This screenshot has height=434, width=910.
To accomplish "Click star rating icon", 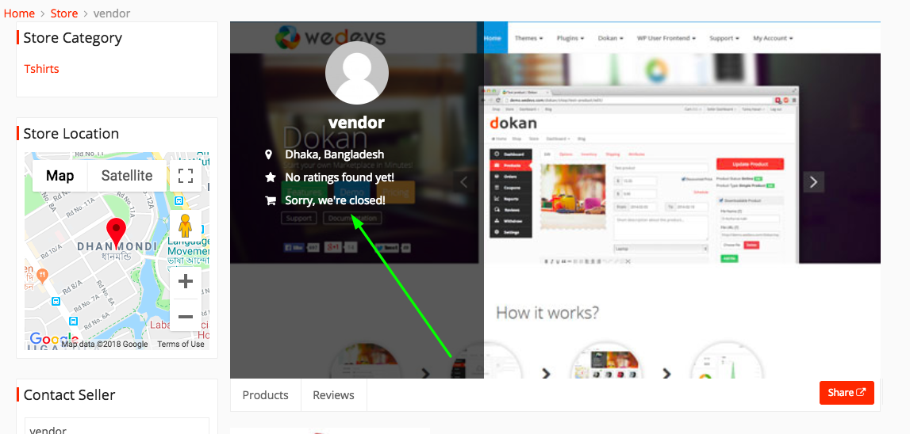I will 270,177.
